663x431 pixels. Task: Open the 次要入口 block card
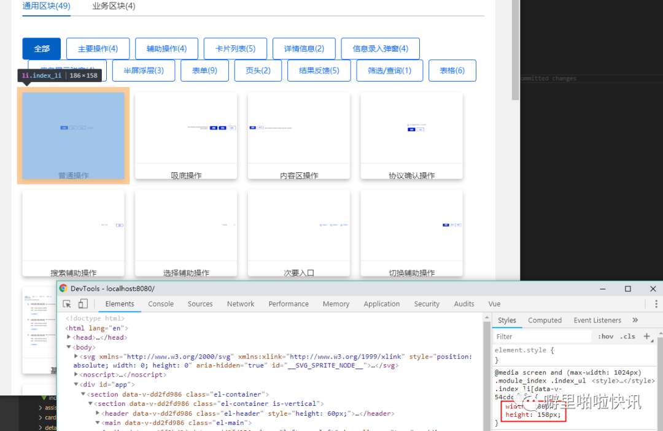pos(299,233)
